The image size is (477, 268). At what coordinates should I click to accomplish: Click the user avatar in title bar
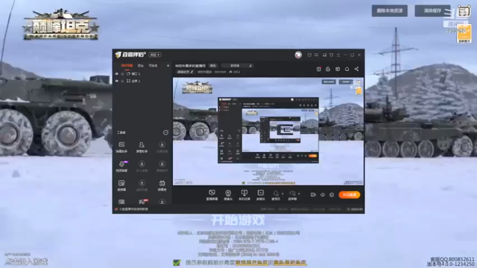298,55
